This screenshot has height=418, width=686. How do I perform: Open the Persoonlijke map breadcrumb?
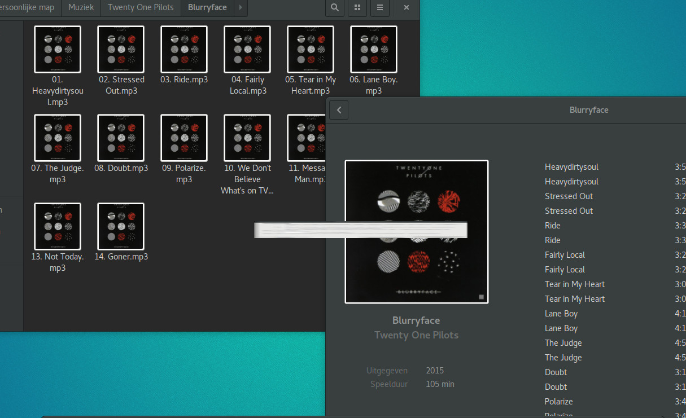point(27,7)
